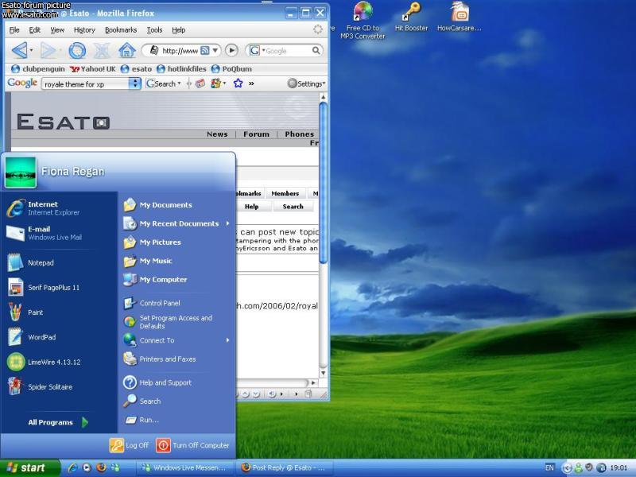Open Google toolbar search history dropdown

point(134,83)
